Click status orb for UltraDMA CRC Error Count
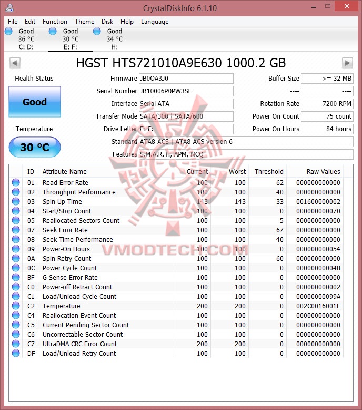Viewport: 362px width, 410px height. point(16,344)
